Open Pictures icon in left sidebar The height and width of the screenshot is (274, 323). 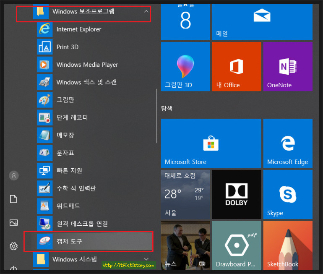coord(13,222)
